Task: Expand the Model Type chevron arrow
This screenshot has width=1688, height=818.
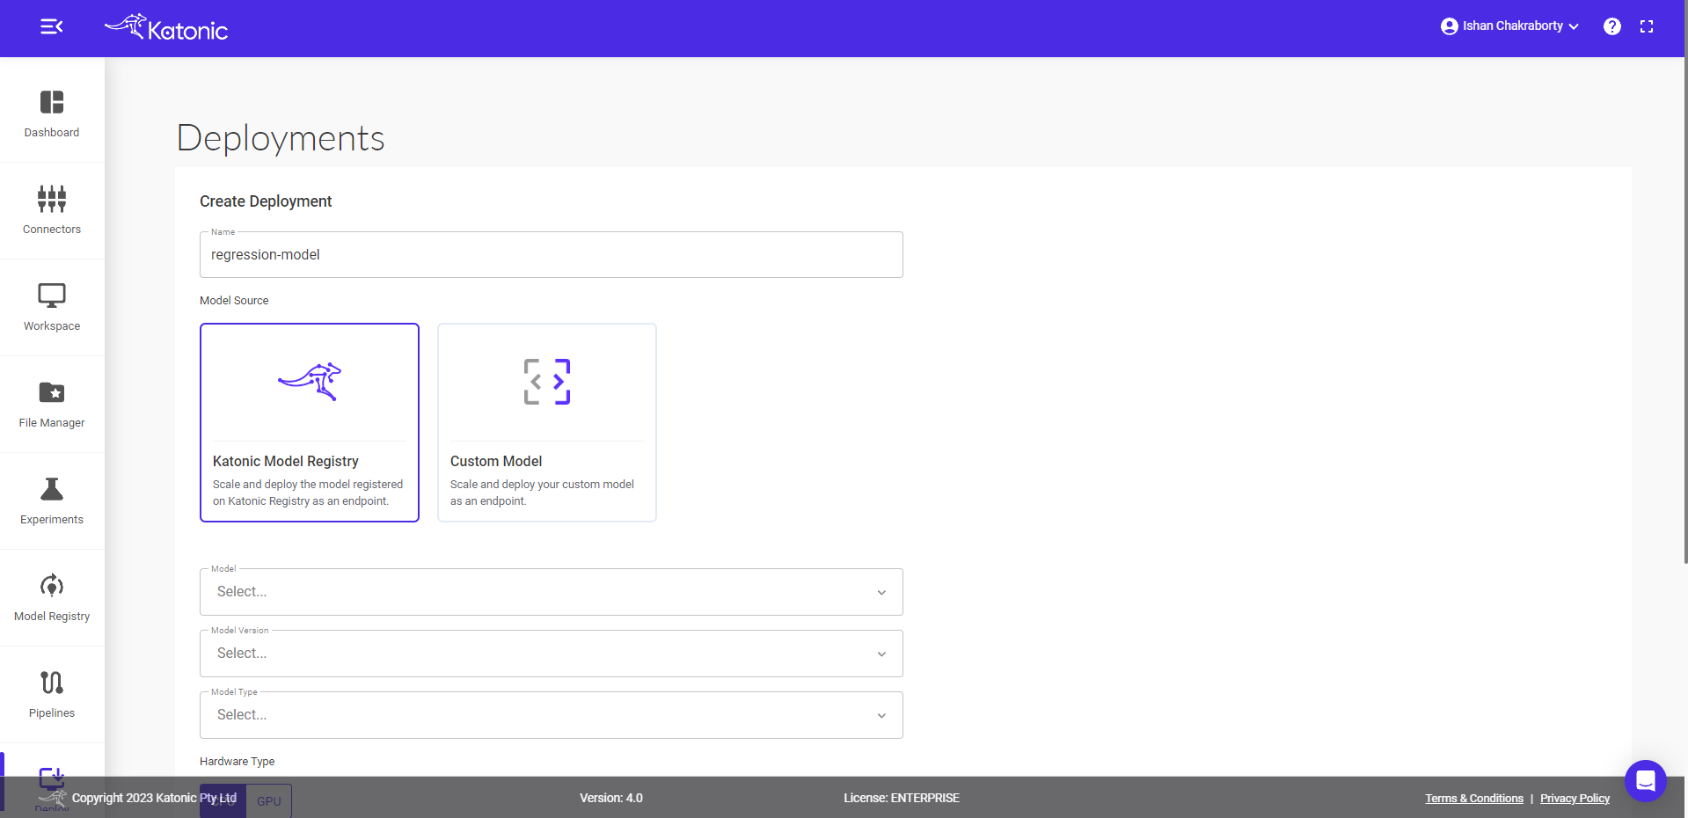Action: (881, 716)
